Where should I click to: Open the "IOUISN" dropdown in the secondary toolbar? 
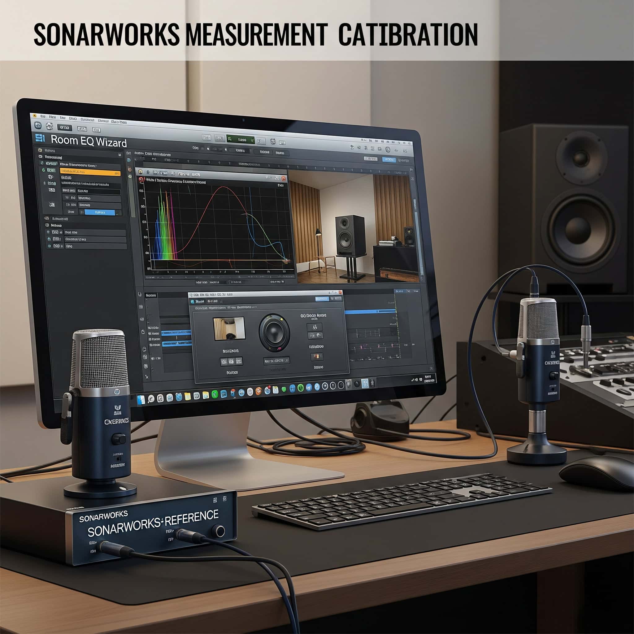(240, 151)
